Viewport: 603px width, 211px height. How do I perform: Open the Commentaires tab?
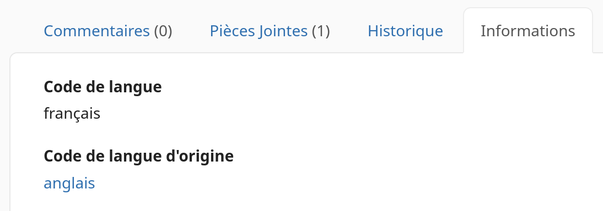107,31
